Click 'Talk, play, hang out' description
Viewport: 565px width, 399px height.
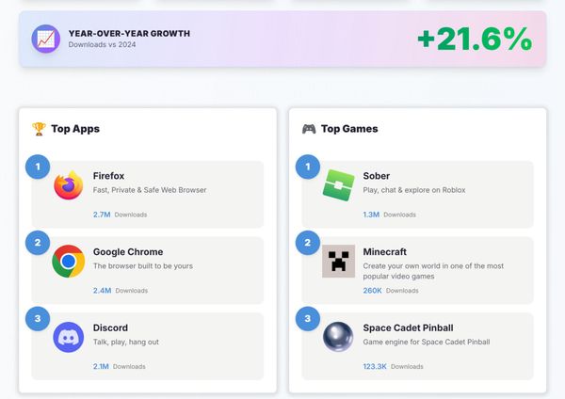(x=126, y=342)
